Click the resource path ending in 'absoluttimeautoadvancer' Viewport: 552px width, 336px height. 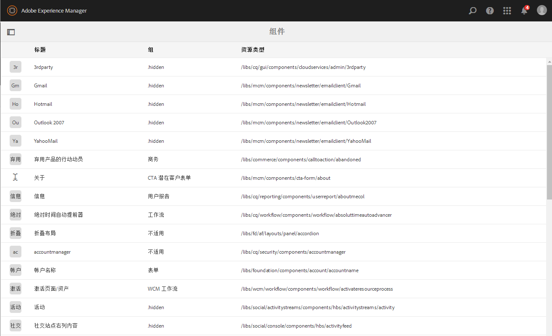pyautogui.click(x=317, y=215)
